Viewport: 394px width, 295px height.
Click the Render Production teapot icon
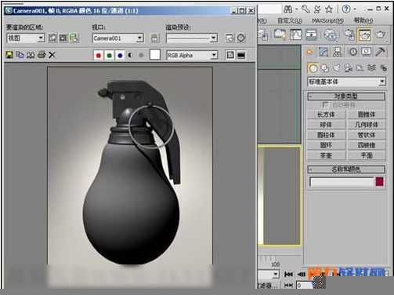pos(381,35)
